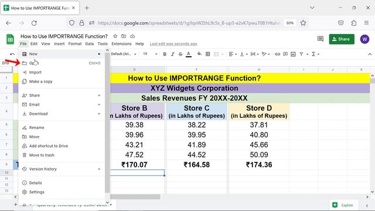Open the Format menu

pos(75,44)
